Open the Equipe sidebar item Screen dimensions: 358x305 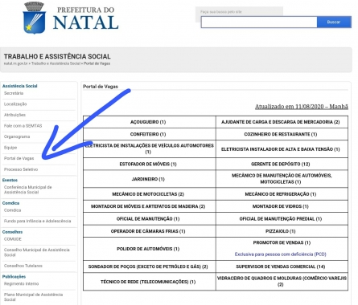[10, 148]
